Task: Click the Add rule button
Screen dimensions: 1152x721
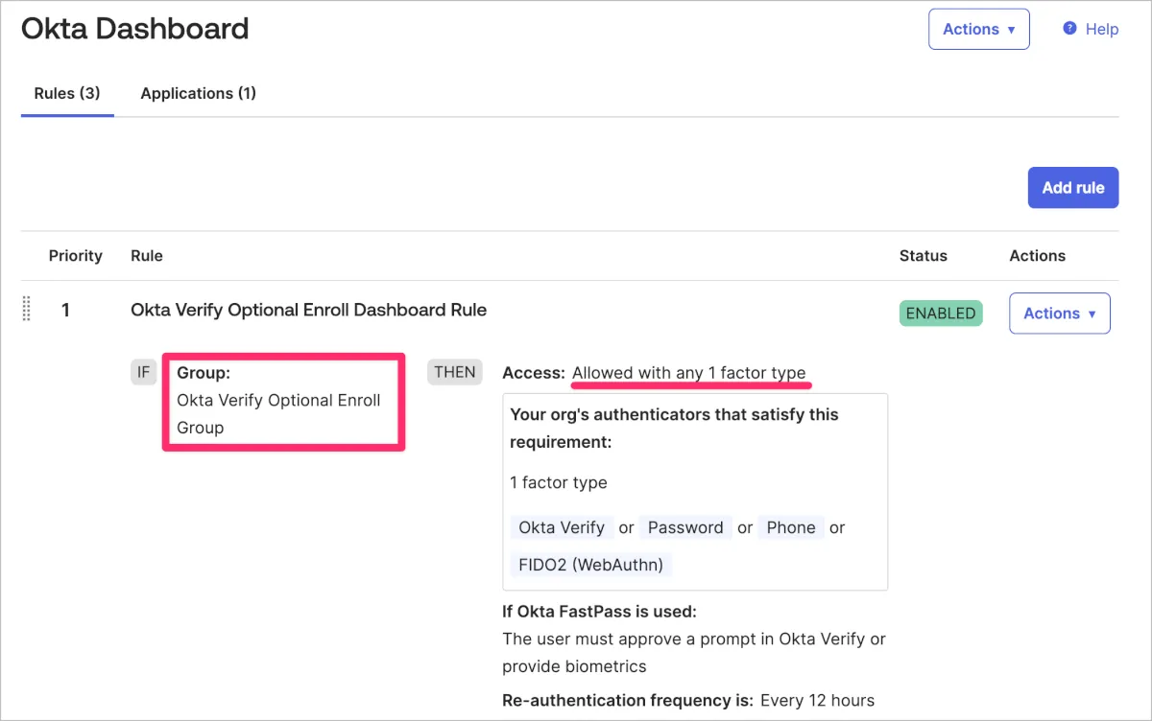Action: 1072,188
